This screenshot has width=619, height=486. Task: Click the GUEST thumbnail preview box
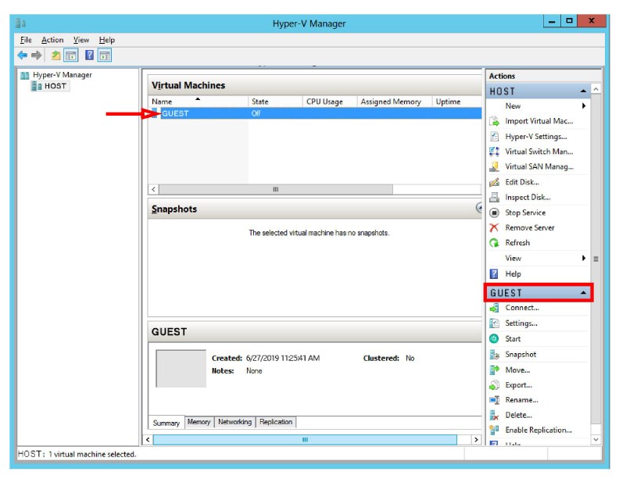[x=181, y=368]
